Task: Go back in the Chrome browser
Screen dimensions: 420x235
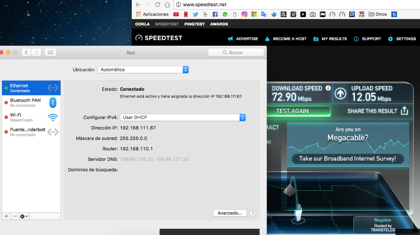Action: pos(138,5)
